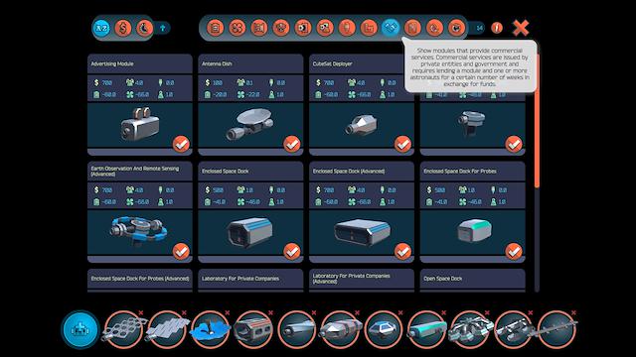Click the module count badge showing 14
The image size is (636, 357).
pos(479,28)
